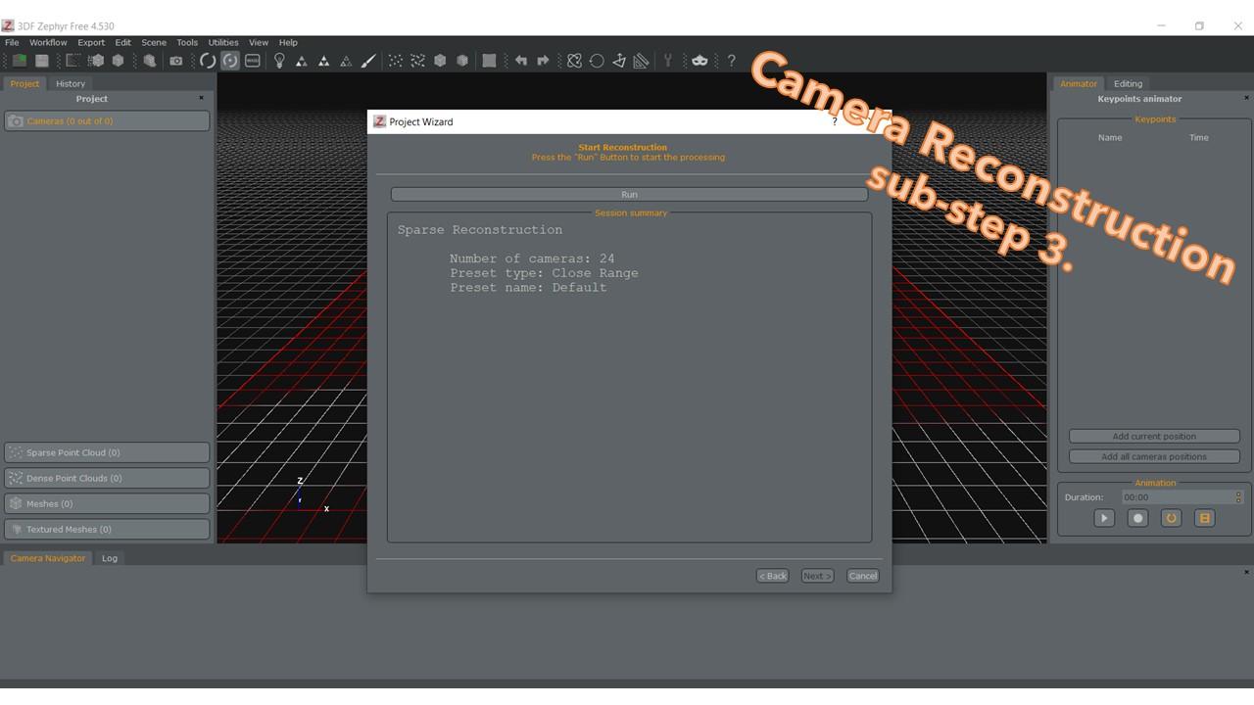Open the Tools menu
Viewport: 1254px width, 705px height.
187,42
